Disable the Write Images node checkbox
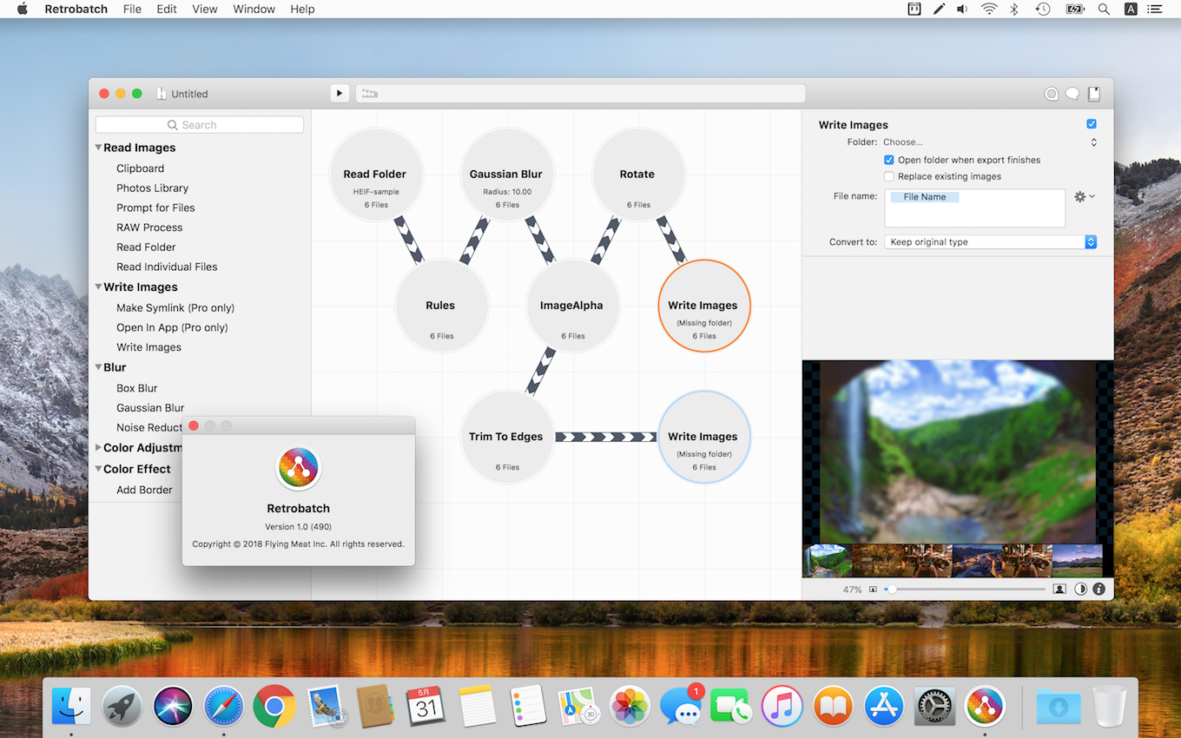1181x738 pixels. pos(1092,124)
